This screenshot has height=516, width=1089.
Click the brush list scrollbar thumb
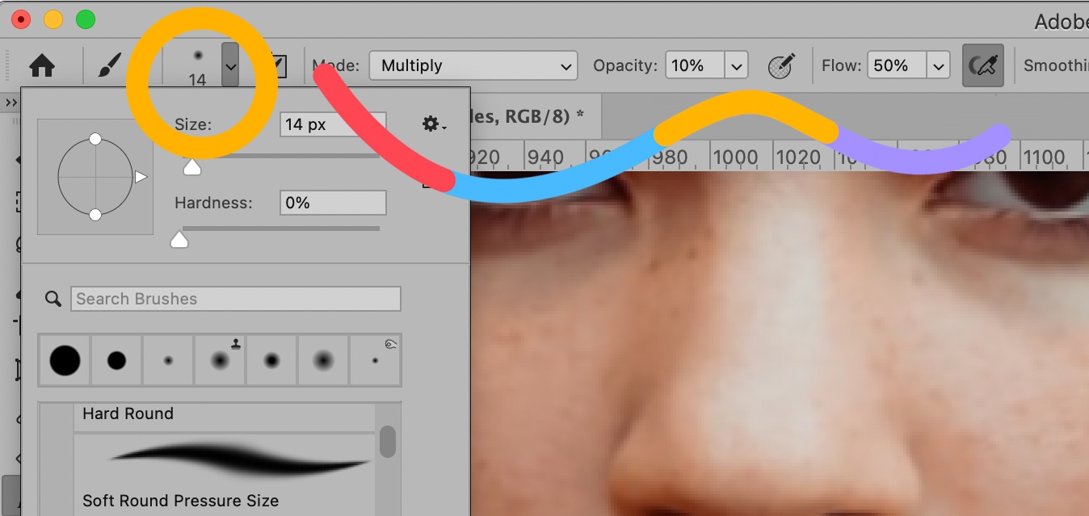[x=388, y=442]
